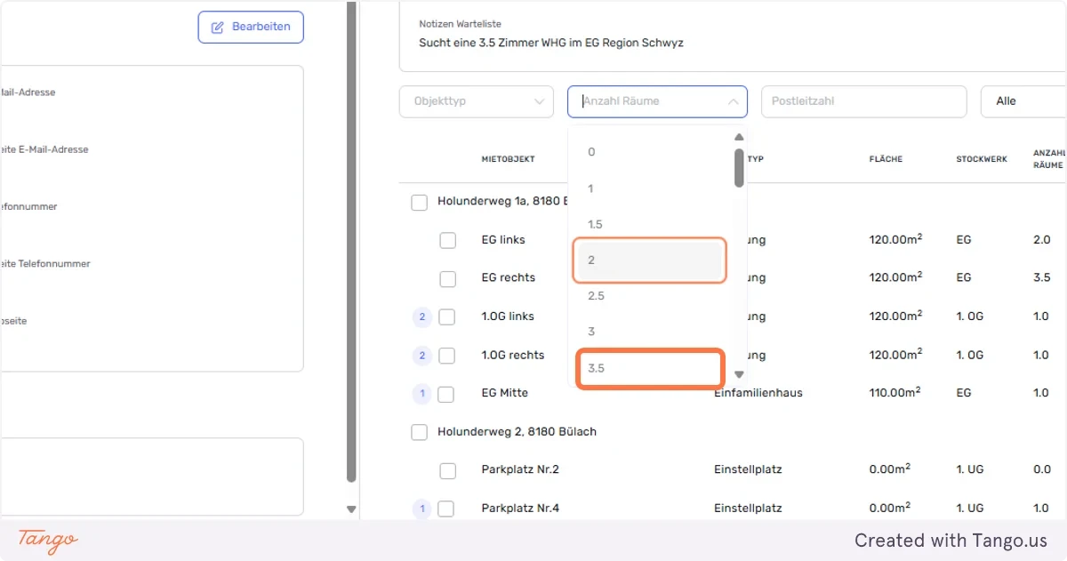Click the dropdown list's scroll-down arrow
Viewport: 1067px width, 561px height.
pyautogui.click(x=738, y=374)
